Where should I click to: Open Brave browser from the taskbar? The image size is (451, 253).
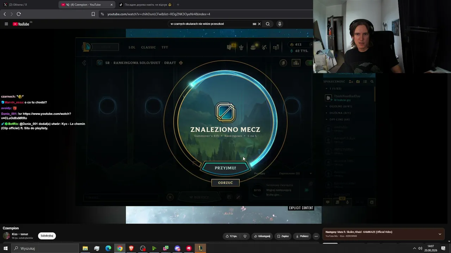point(131,248)
